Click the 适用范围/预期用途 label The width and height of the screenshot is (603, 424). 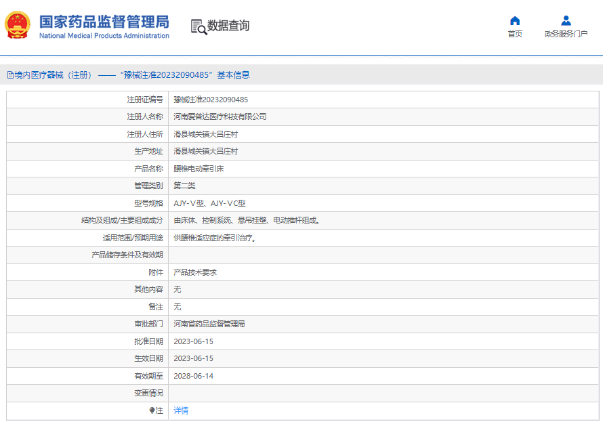tap(133, 238)
